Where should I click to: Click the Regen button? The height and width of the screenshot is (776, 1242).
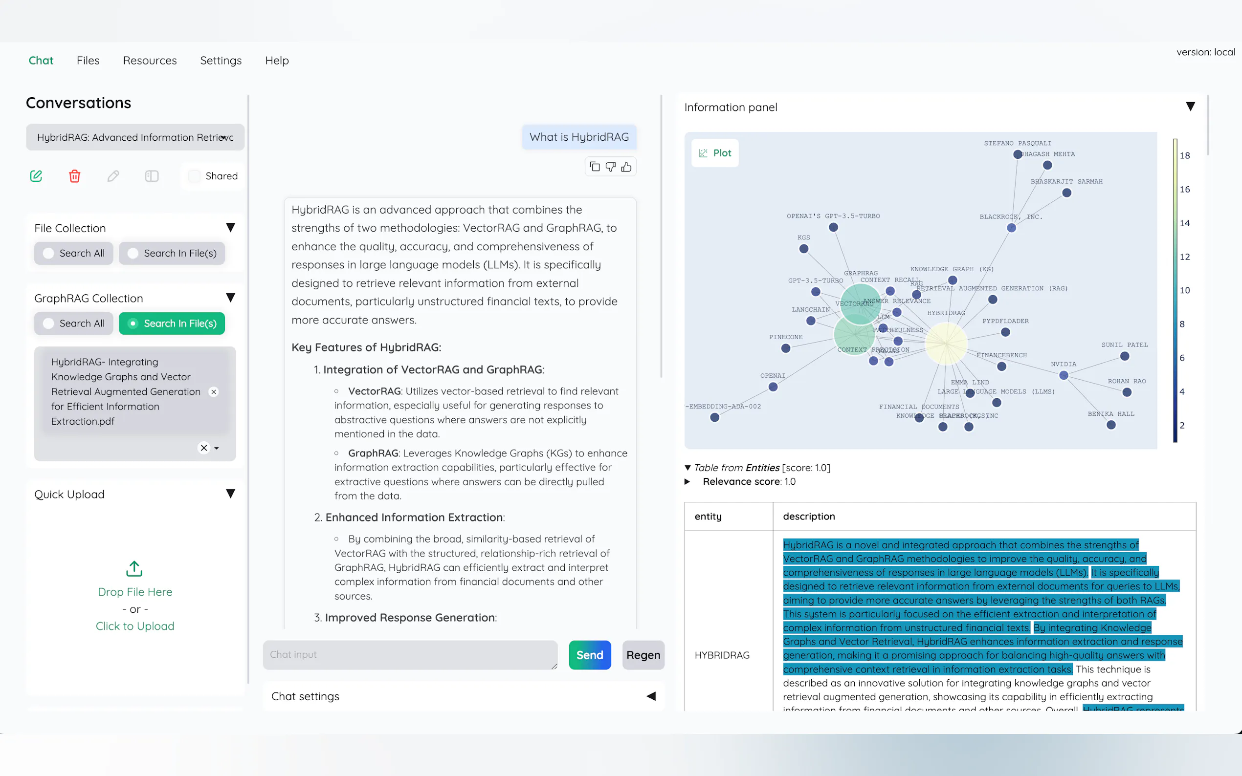(643, 655)
